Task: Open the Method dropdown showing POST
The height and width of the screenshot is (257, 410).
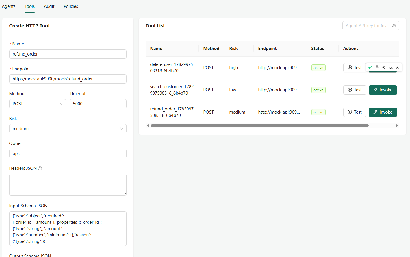Action: tap(38, 104)
